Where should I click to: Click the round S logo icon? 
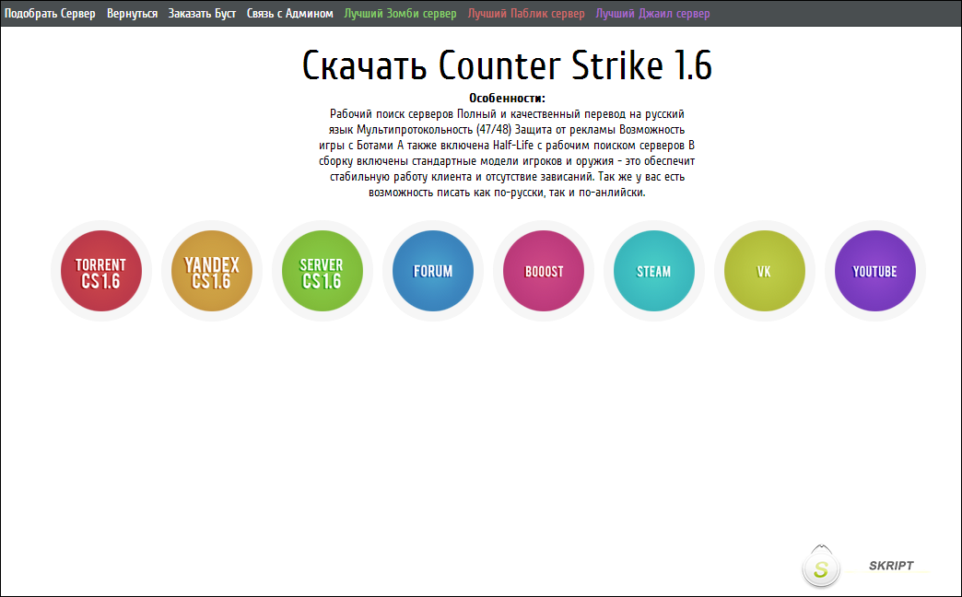point(821,568)
